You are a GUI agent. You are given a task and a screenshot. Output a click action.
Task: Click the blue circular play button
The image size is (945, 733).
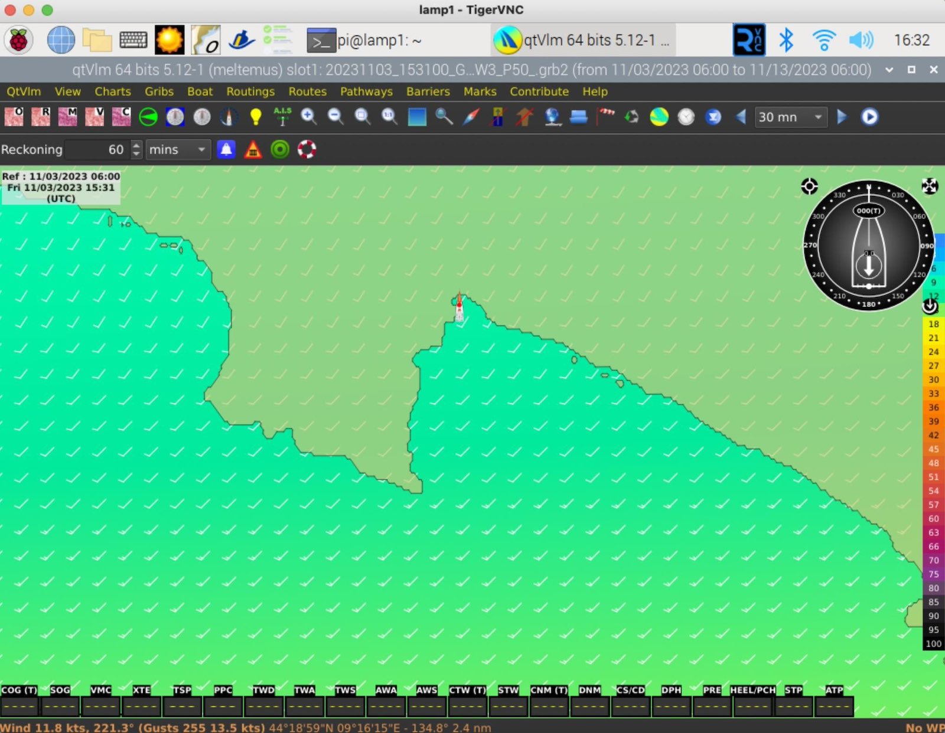(869, 117)
